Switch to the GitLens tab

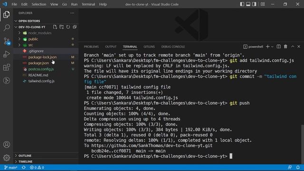click(149, 47)
